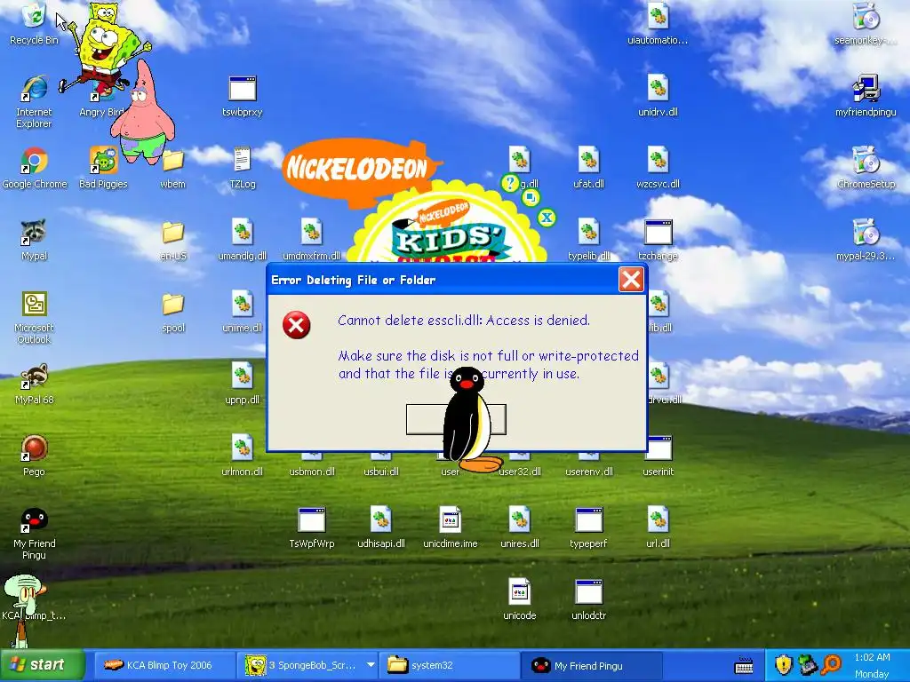The image size is (910, 682).
Task: Expand the SpongeBob_Scr... taskbar group arrow
Action: [371, 665]
